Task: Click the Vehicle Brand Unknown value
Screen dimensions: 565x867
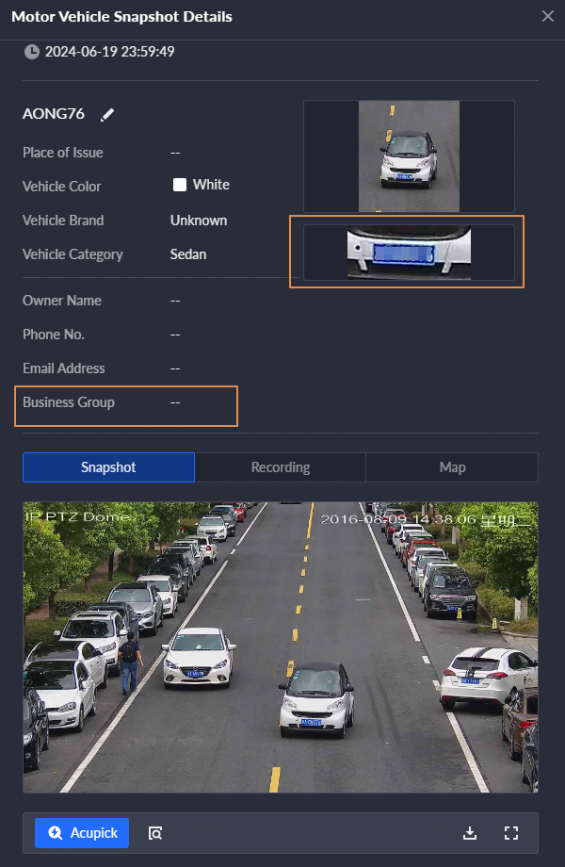Action: pyautogui.click(x=199, y=221)
